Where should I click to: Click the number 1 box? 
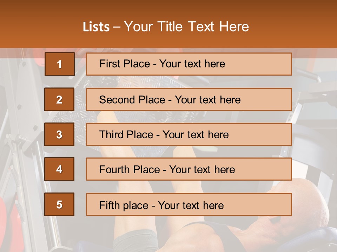[59, 64]
